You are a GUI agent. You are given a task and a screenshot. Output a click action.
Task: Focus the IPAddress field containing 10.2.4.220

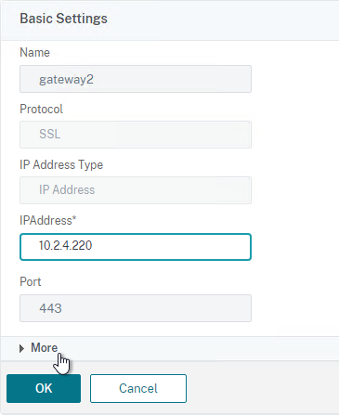click(x=136, y=247)
